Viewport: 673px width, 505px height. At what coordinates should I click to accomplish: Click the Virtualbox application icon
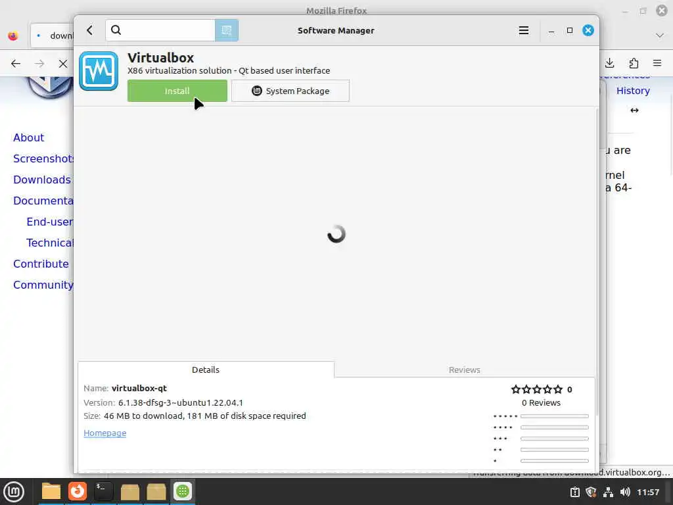(99, 71)
